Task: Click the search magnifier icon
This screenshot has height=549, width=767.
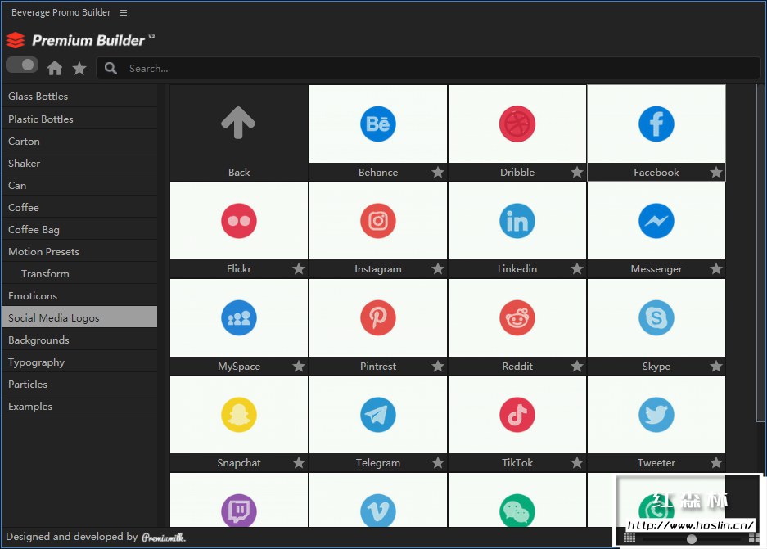Action: tap(111, 68)
